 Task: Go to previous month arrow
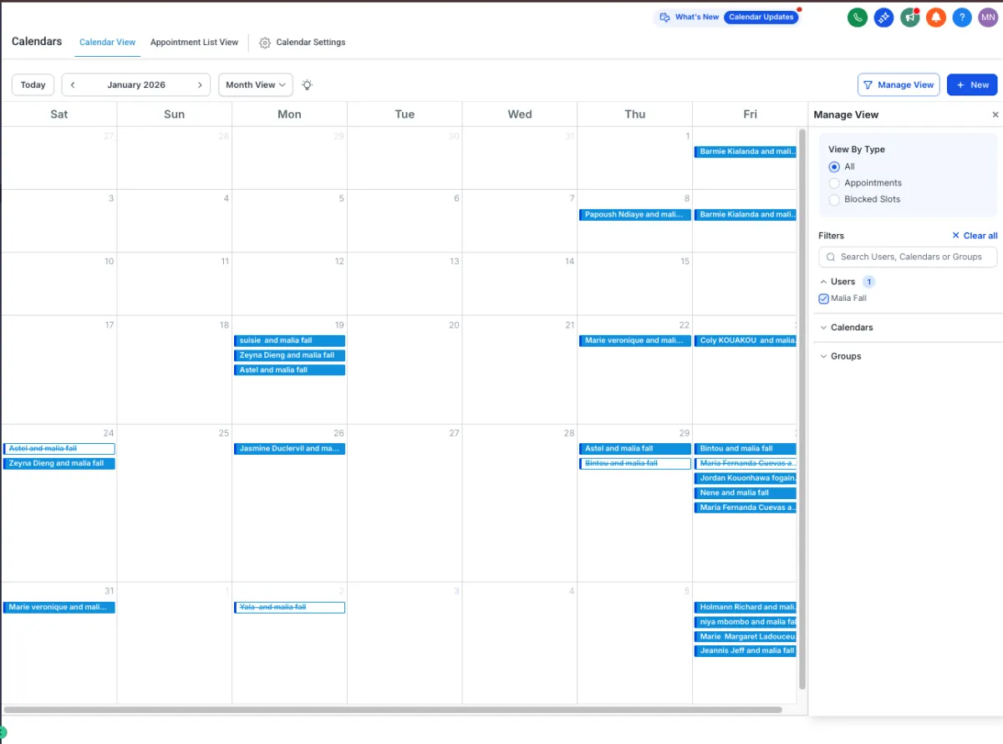point(73,84)
